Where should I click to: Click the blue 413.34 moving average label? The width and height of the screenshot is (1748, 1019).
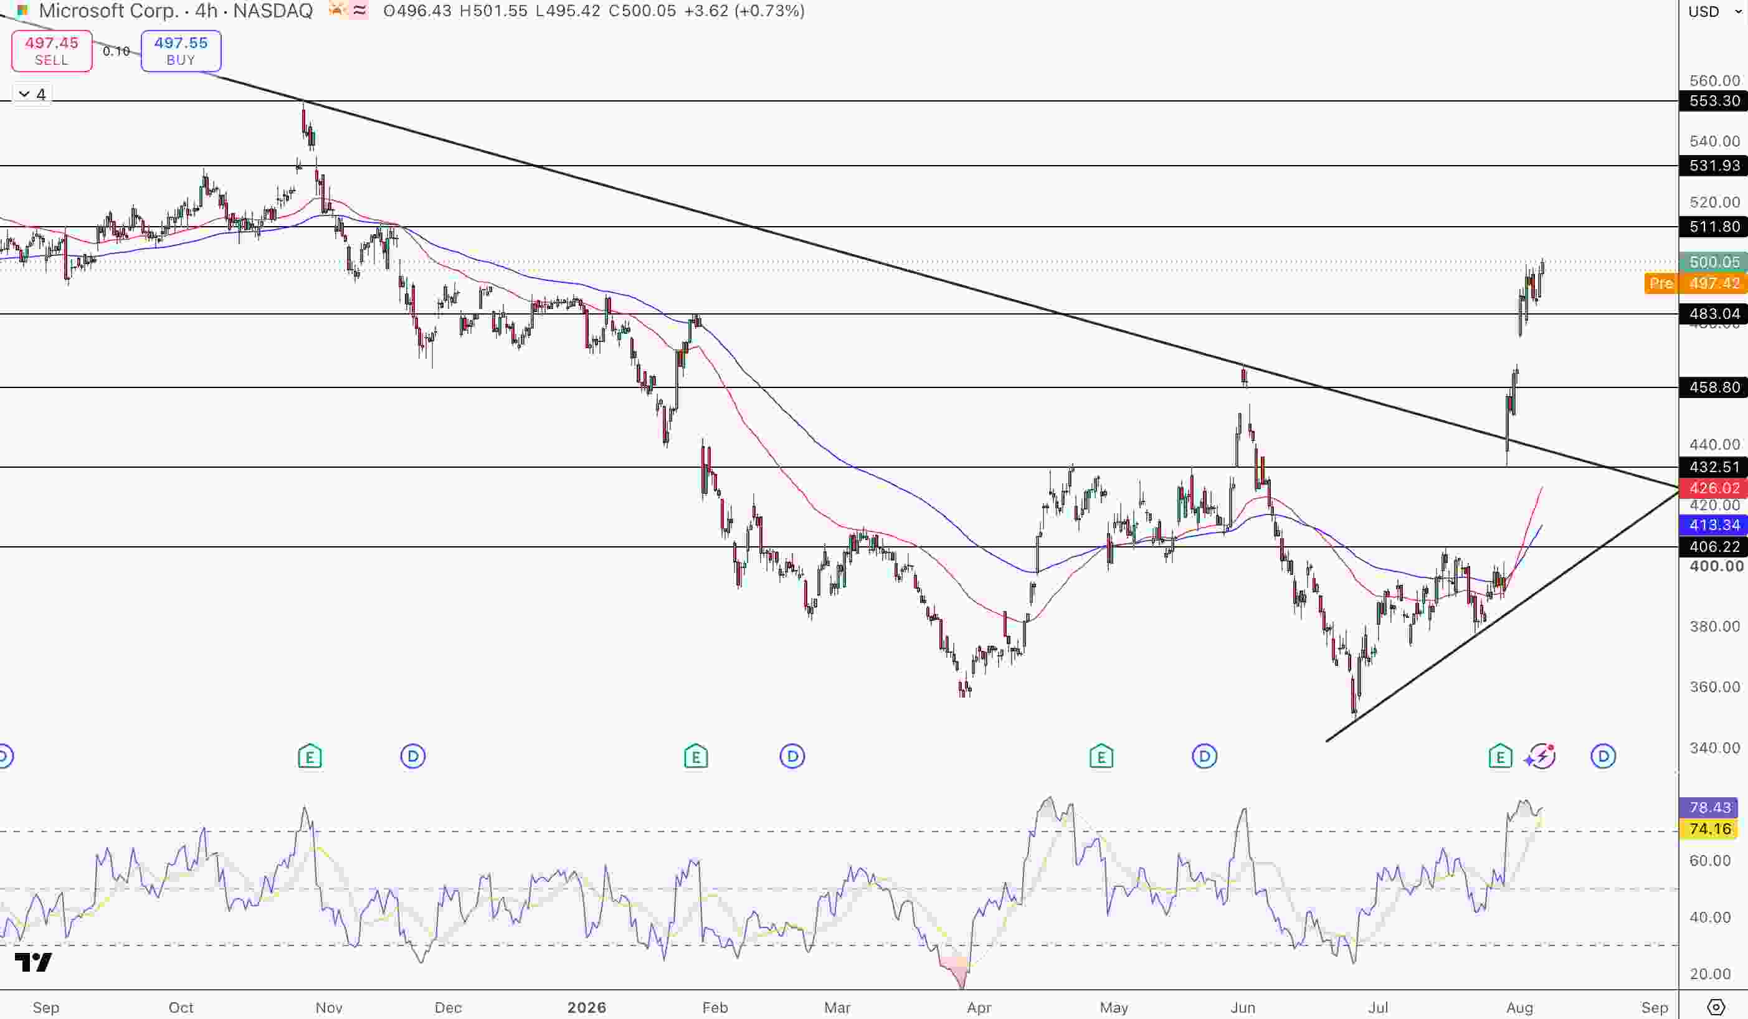[x=1713, y=524]
